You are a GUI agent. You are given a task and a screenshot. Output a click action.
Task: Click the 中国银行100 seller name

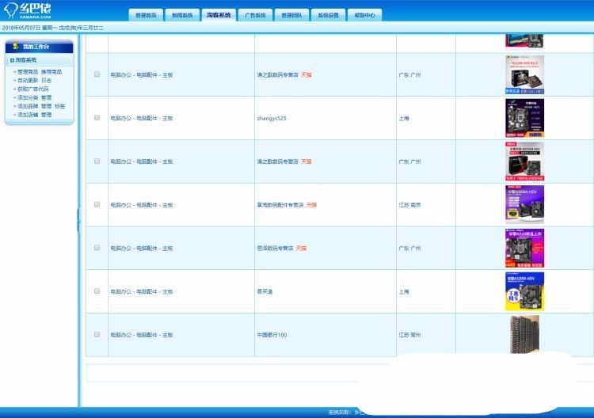[x=272, y=335]
